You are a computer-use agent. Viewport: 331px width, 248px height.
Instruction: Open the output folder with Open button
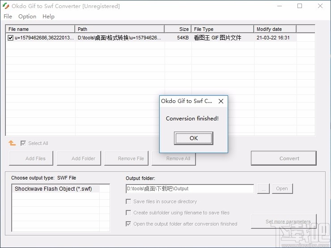click(x=282, y=188)
